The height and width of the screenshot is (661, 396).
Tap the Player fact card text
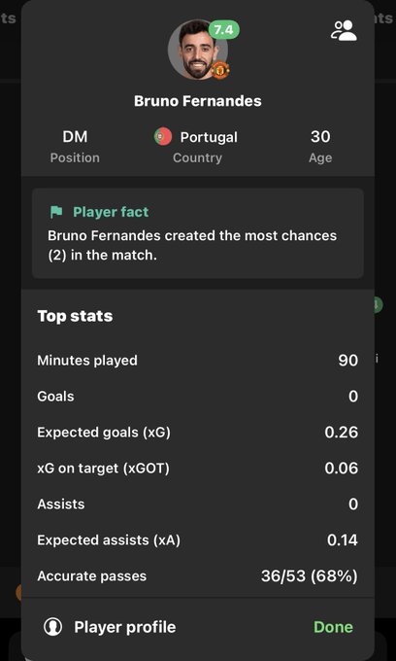(x=192, y=245)
